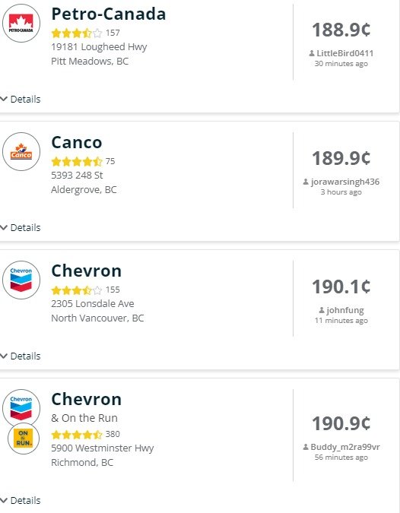This screenshot has width=400, height=513.
Task: Select the 188.9¢ price
Action: click(x=341, y=30)
